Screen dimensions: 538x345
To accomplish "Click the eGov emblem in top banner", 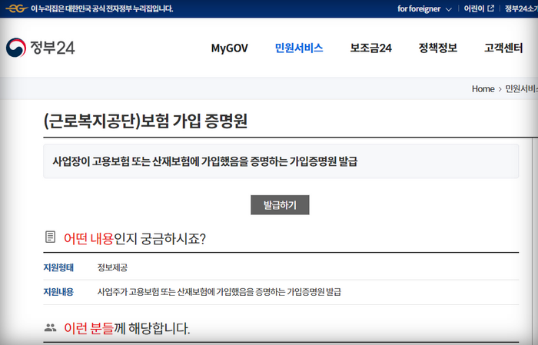I will [15, 8].
